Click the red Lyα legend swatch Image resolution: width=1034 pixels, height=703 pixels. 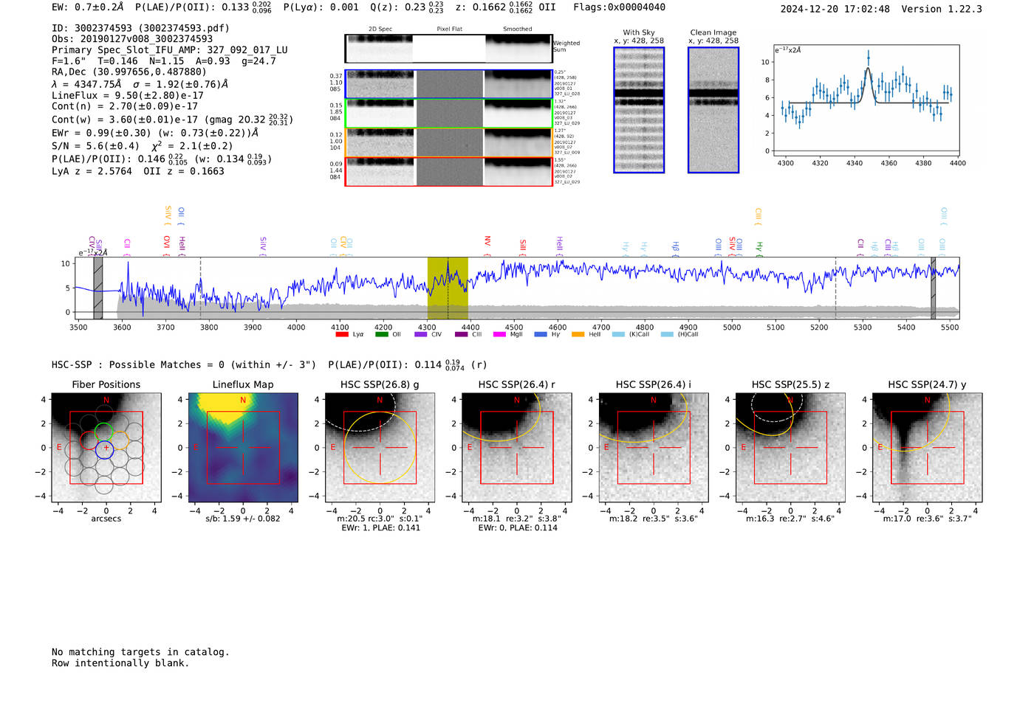click(342, 334)
